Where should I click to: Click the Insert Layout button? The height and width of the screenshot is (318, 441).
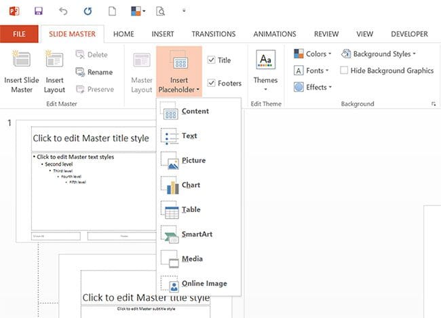pos(54,71)
